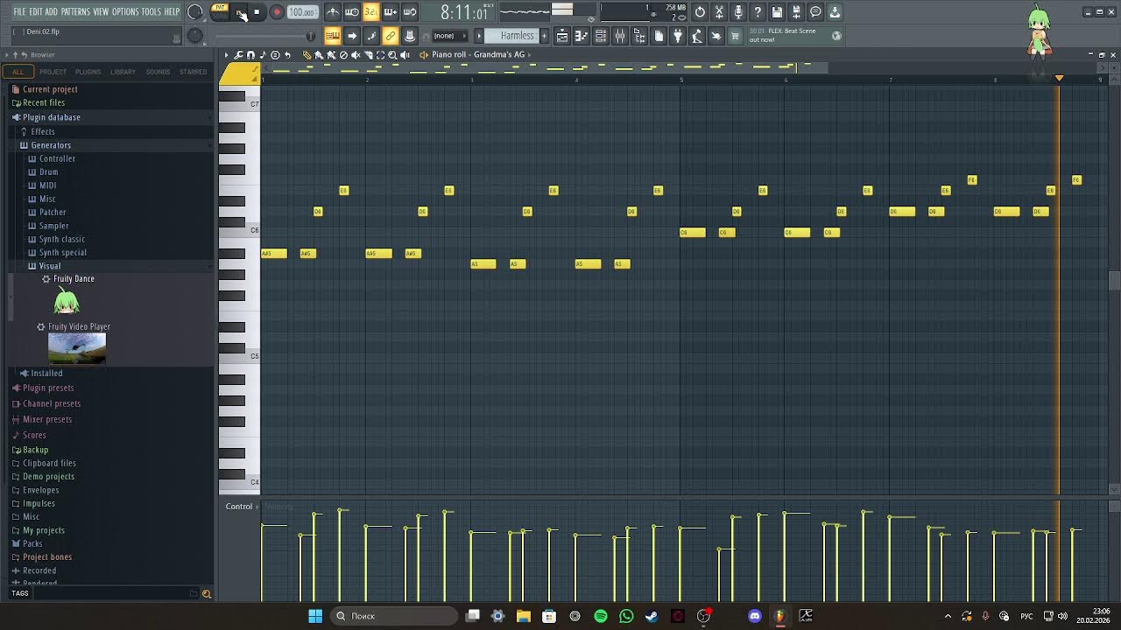Toggle typing keyboard to piano
The width and height of the screenshot is (1121, 630).
click(x=333, y=36)
